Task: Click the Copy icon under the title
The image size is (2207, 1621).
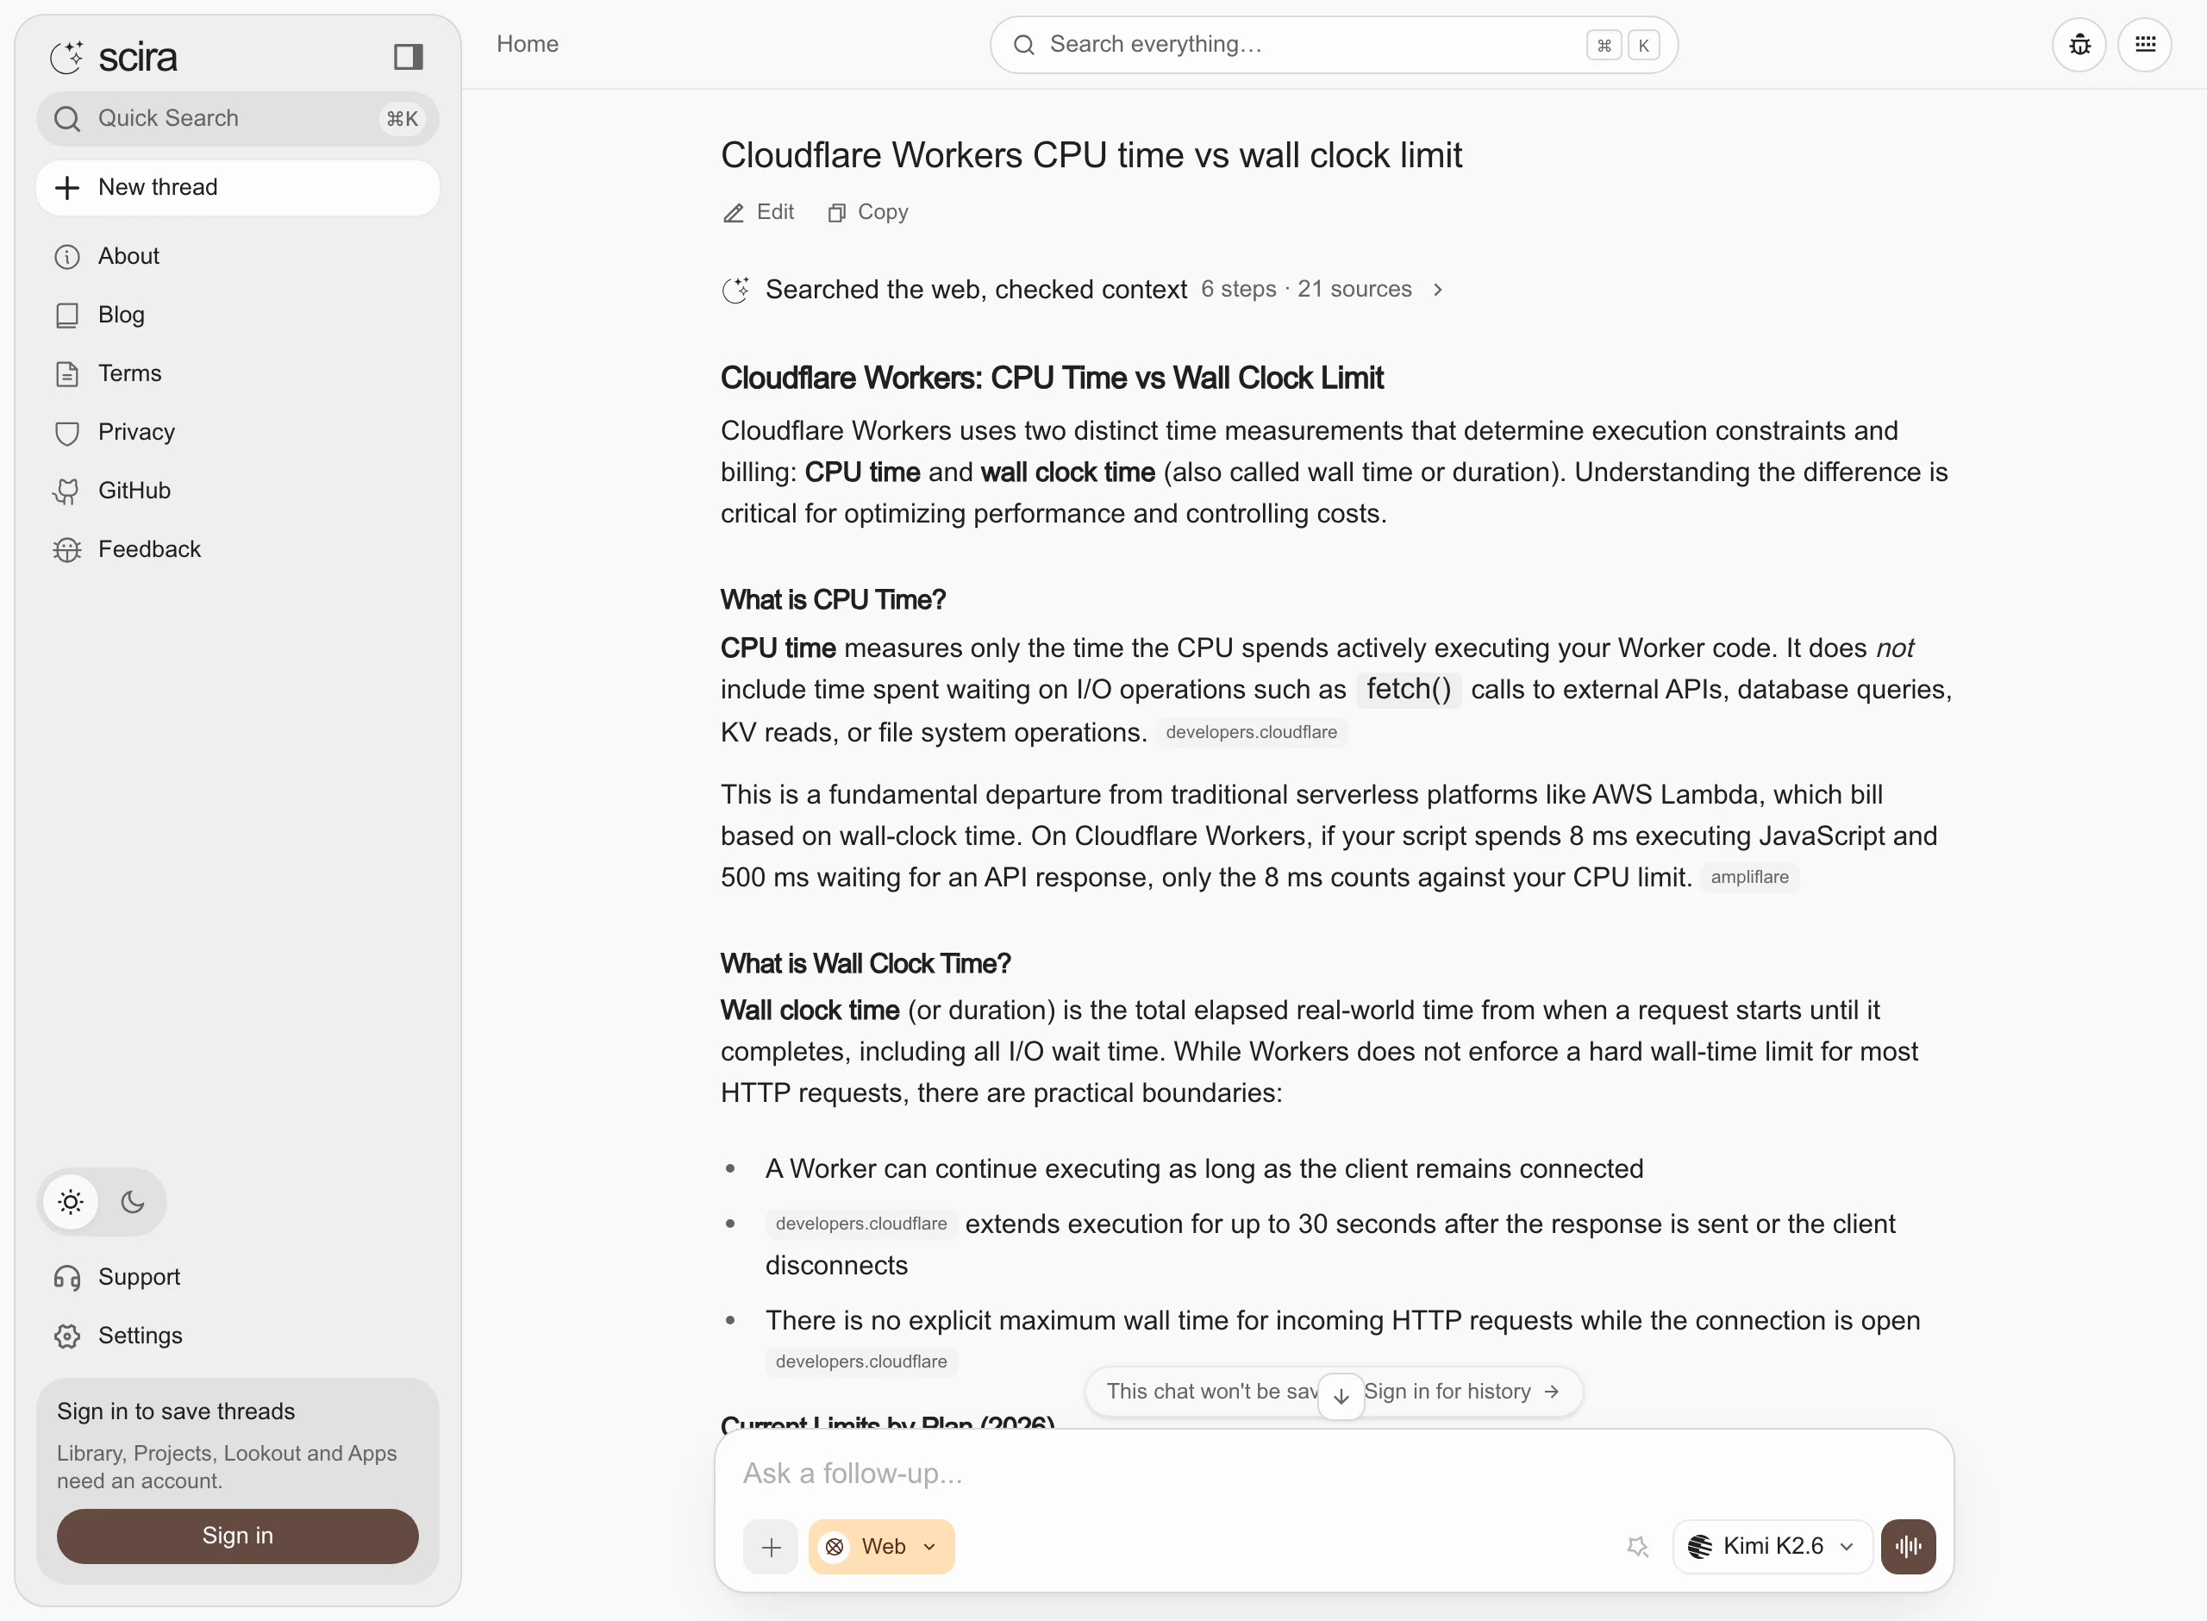Action: (x=835, y=213)
